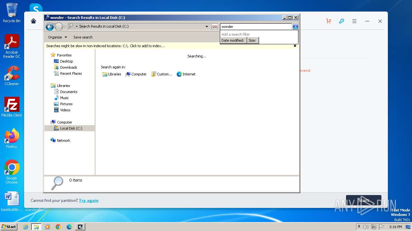Open Downloads in the Favorites list
Viewport: 412px width, 231px height.
coord(69,67)
